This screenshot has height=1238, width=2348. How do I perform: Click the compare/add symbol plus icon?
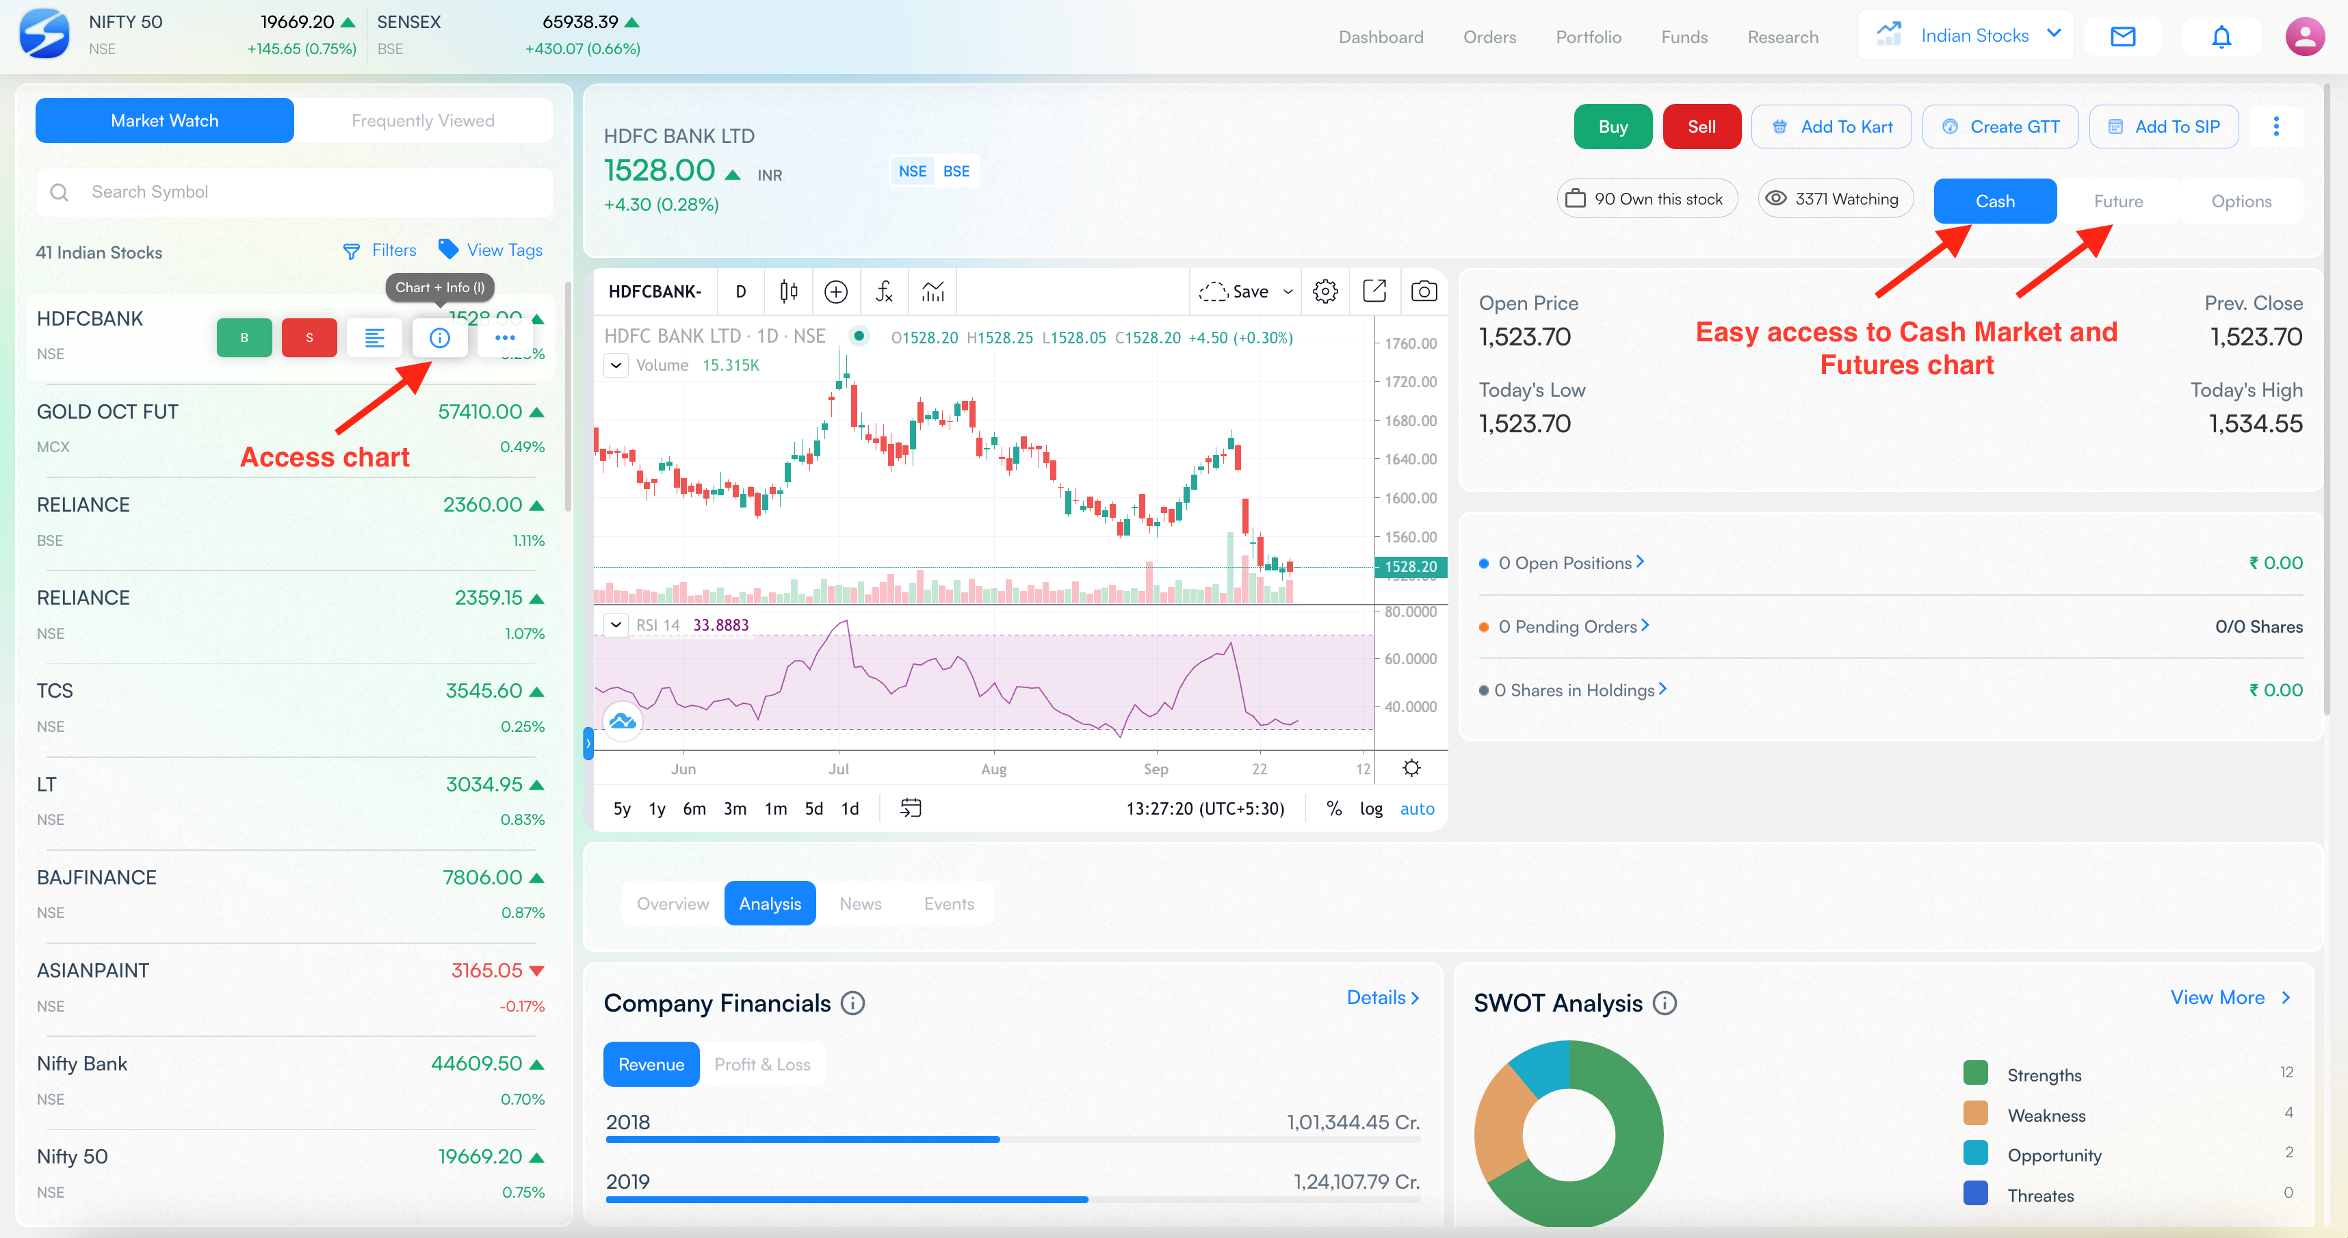[x=835, y=291]
